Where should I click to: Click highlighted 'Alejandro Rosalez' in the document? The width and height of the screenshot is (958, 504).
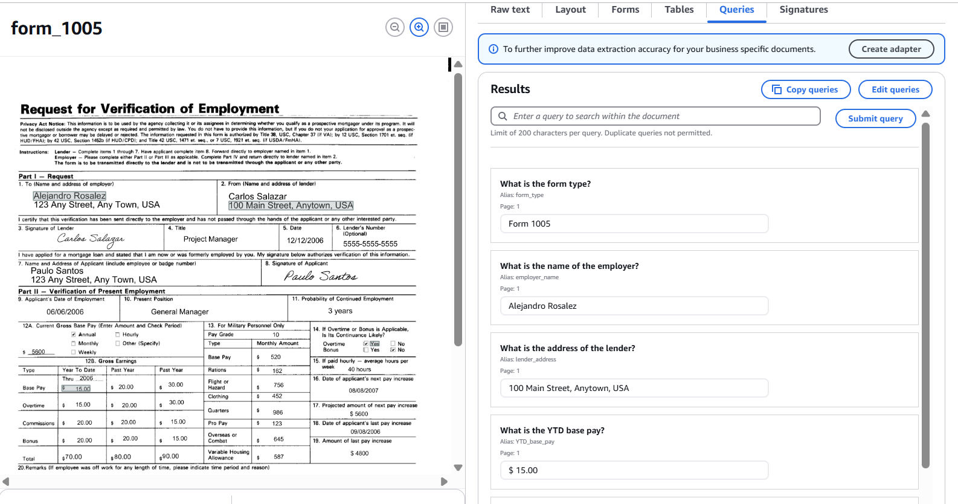[69, 196]
